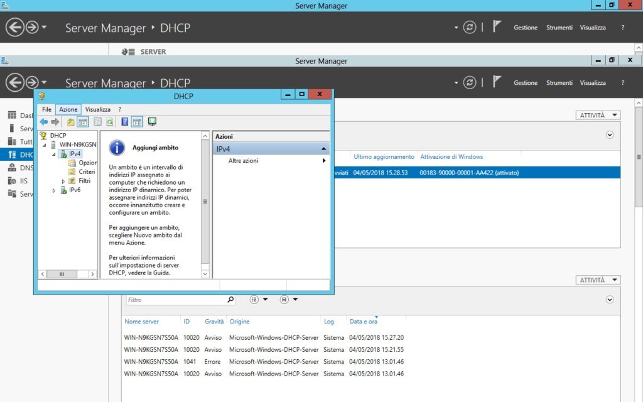Click the green monitor icon in DHCP toolbar
The image size is (643, 402).
click(152, 122)
